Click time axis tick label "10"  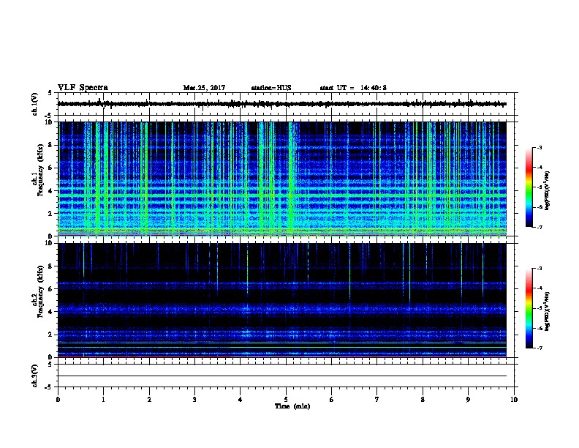tap(514, 400)
